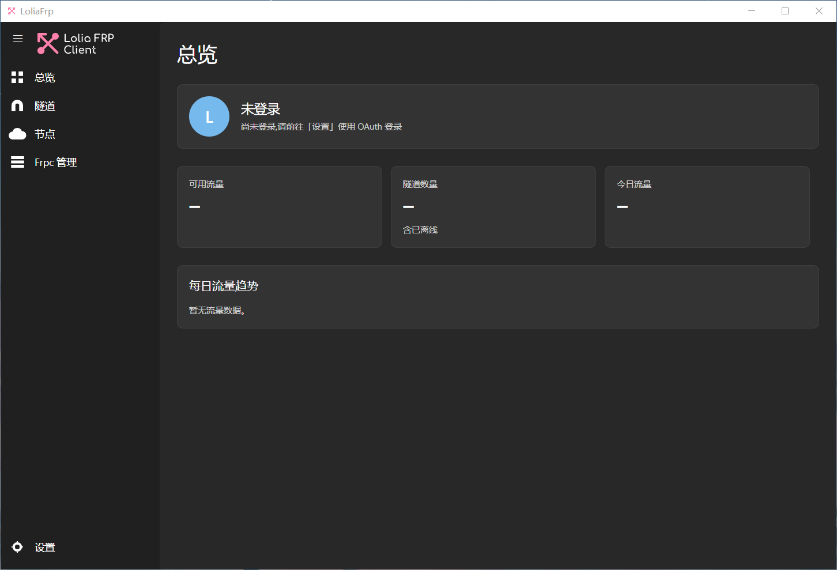Click the LoliaFrp title bar app icon
This screenshot has width=837, height=570.
tap(12, 11)
